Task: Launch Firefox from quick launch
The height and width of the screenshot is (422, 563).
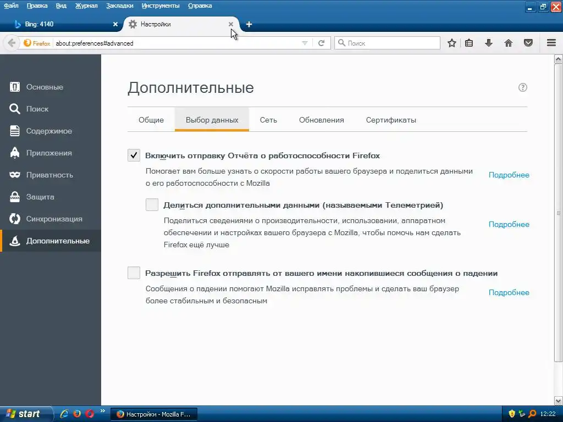Action: (x=77, y=414)
